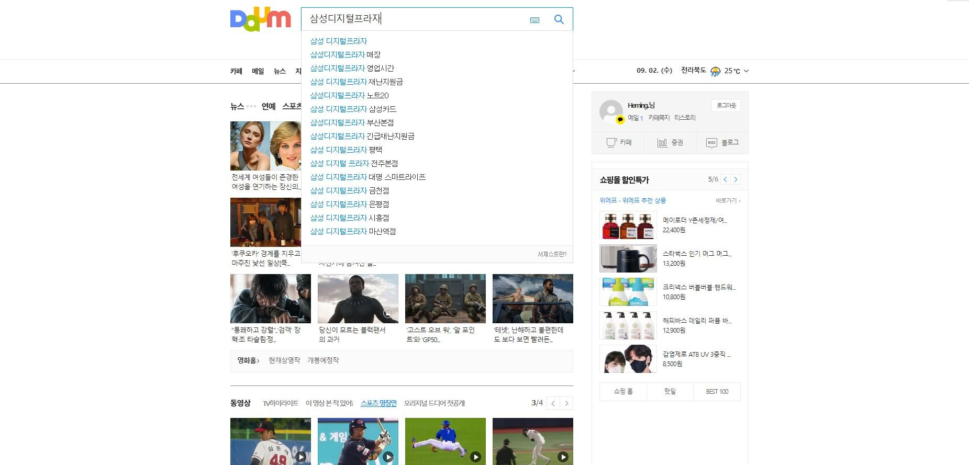Select suggestion '삼성디지털프라자 영업시간'

click(352, 68)
